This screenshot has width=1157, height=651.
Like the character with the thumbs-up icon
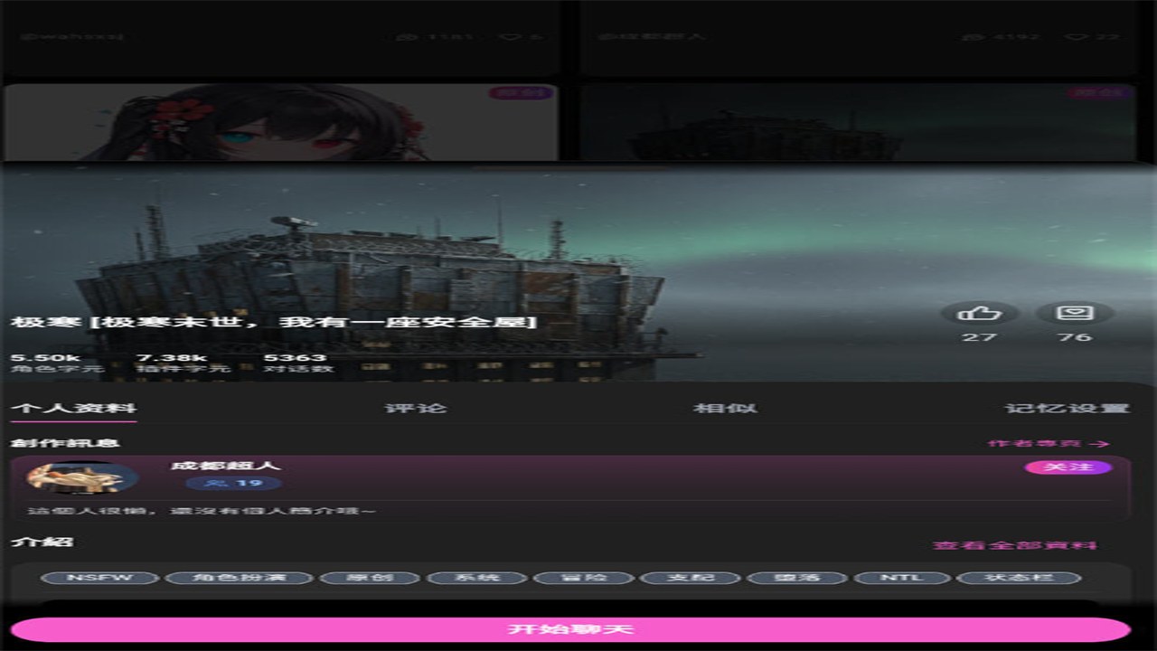980,314
